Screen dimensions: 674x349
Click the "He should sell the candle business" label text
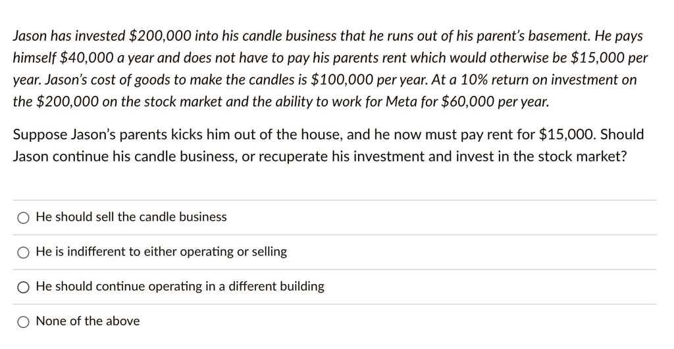point(131,217)
